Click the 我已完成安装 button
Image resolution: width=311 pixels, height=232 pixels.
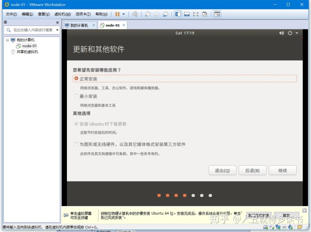point(259,216)
